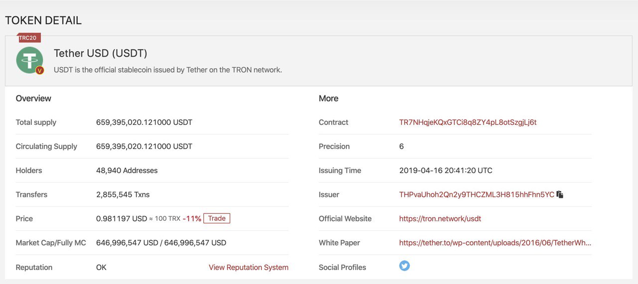This screenshot has height=284, width=638.
Task: Visit the official website tron.network/usdt link
Action: [440, 218]
